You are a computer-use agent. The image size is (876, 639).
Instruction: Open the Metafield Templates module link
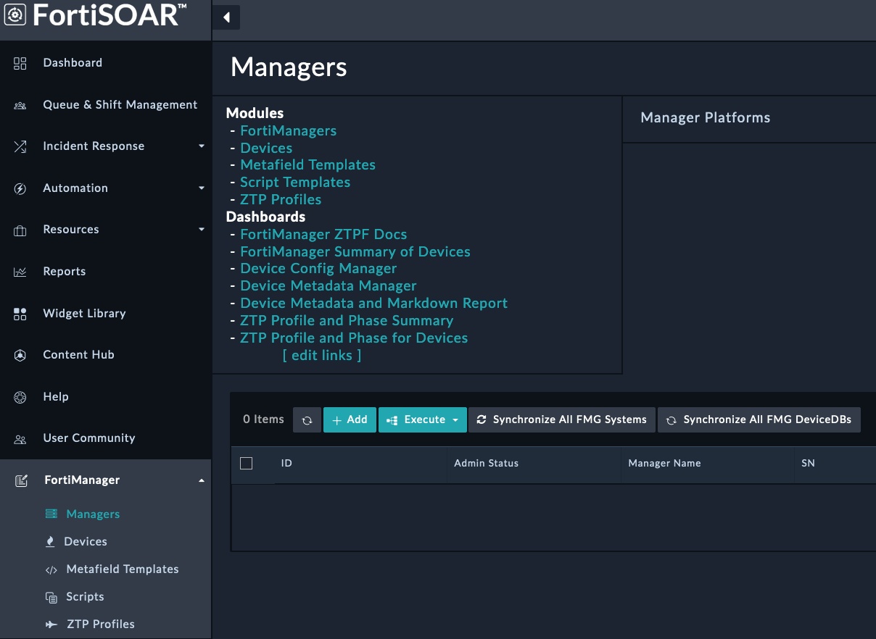308,165
